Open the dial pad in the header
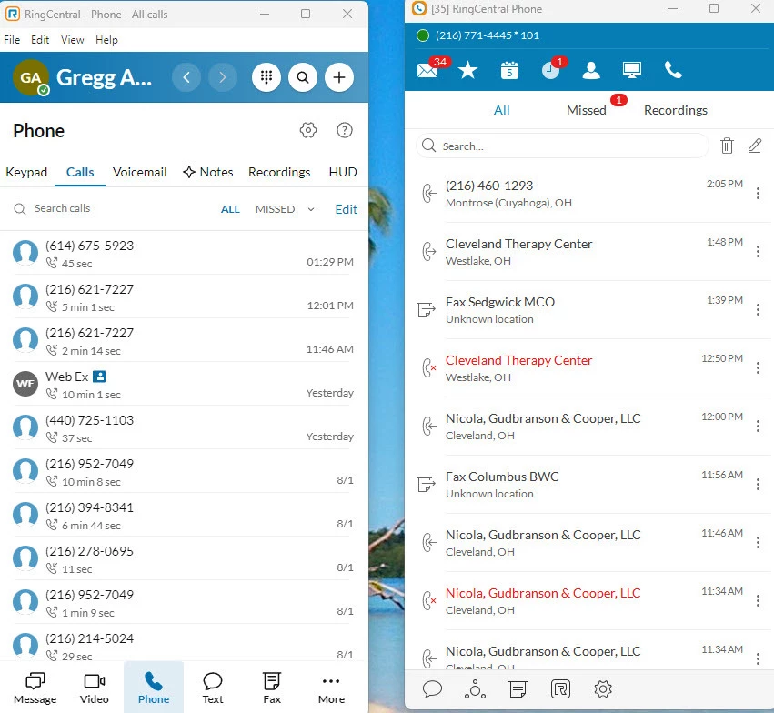 click(266, 77)
